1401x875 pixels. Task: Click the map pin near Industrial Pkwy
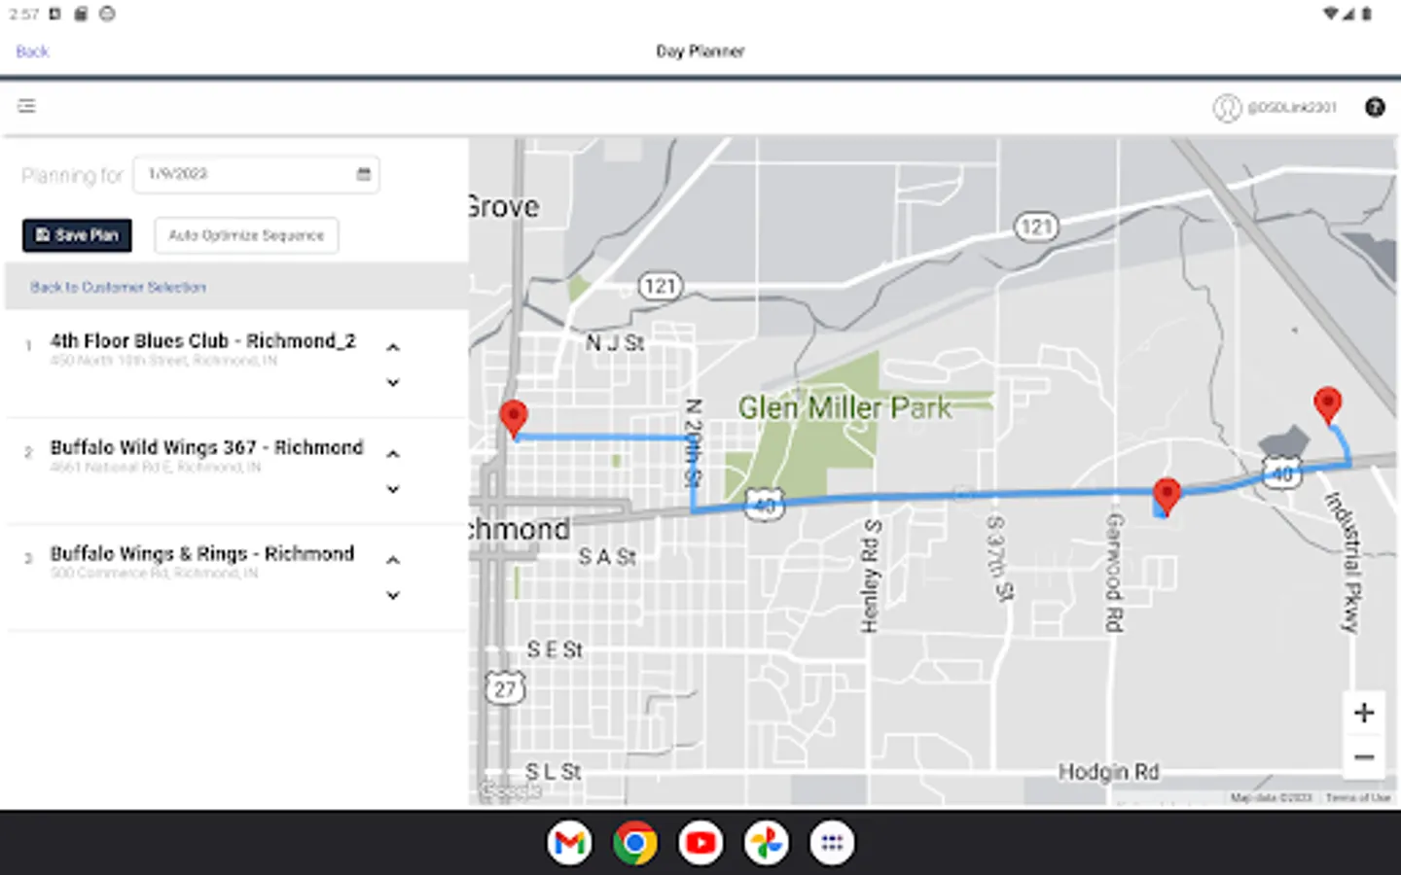(x=1327, y=405)
